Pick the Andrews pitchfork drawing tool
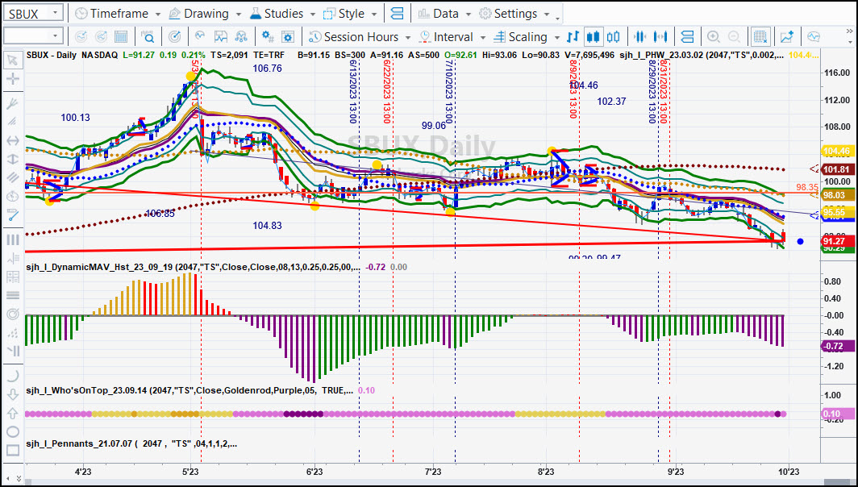This screenshot has width=858, height=487. coord(12,103)
